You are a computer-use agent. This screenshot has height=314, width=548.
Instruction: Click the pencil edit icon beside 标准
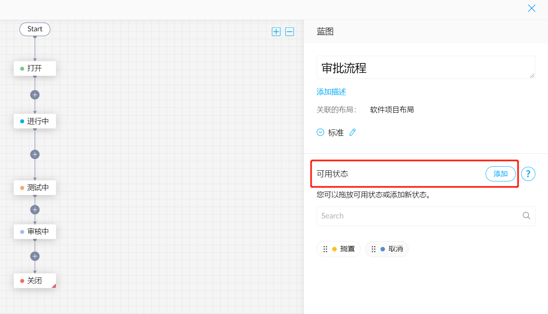(353, 133)
